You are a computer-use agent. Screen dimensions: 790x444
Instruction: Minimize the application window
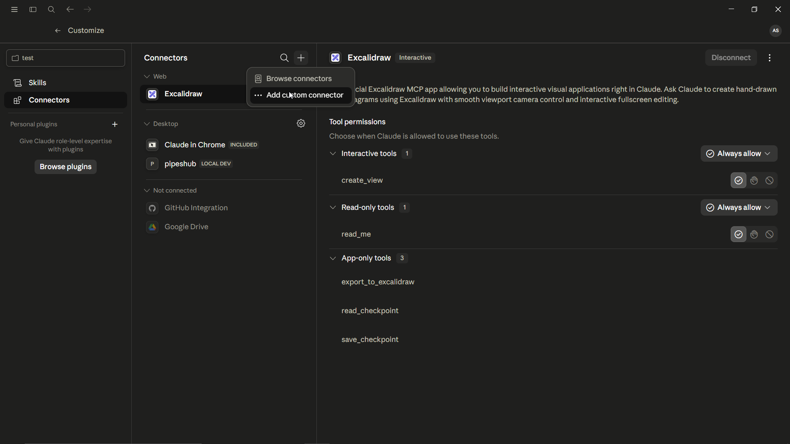pos(731,9)
